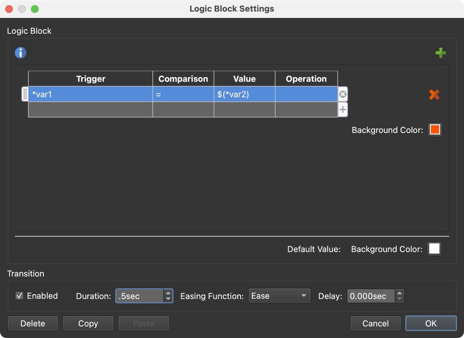Clear the *var1 row using circled X icon
This screenshot has height=338, width=464.
pyautogui.click(x=342, y=94)
